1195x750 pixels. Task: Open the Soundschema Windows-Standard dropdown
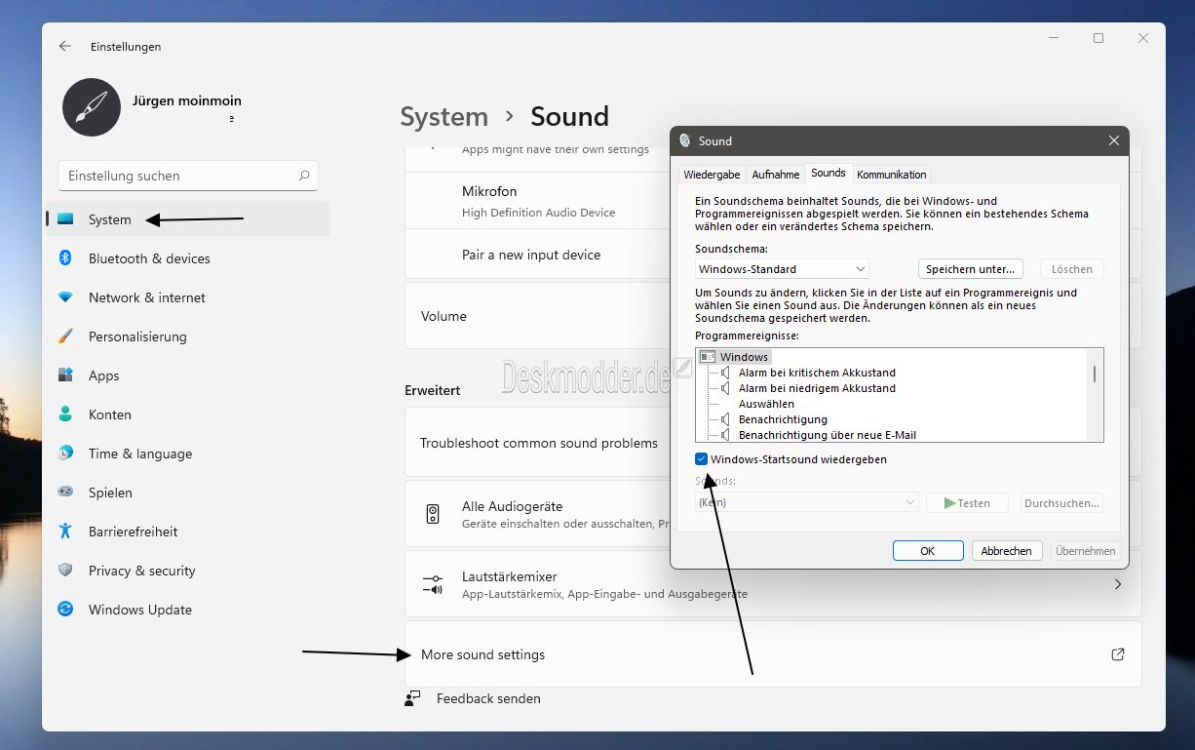[x=782, y=269]
